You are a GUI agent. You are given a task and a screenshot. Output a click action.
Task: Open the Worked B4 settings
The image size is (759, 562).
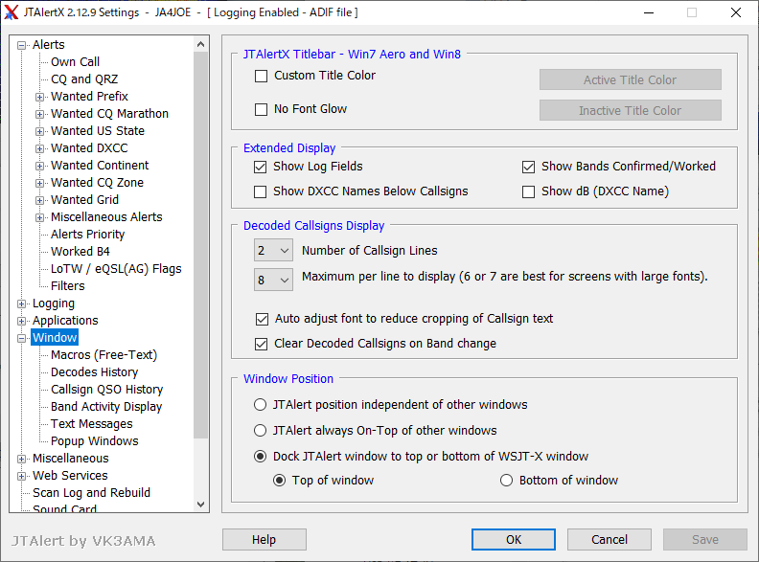(x=80, y=252)
